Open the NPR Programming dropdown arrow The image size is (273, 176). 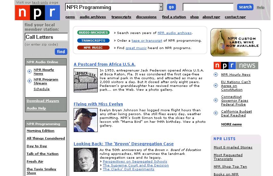[161, 7]
